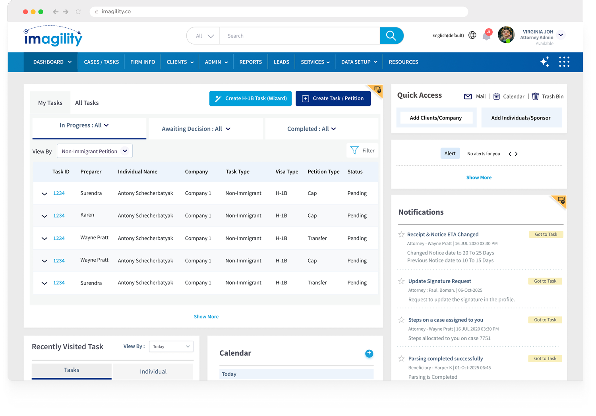Click into the Search input field

299,36
